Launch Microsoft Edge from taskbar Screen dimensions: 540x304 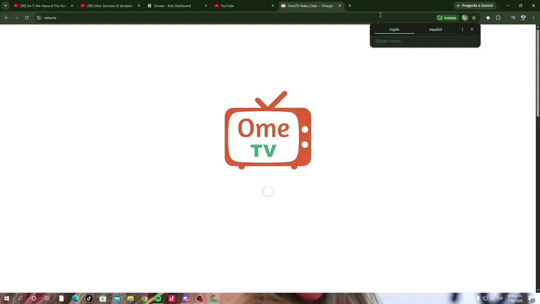(75, 299)
